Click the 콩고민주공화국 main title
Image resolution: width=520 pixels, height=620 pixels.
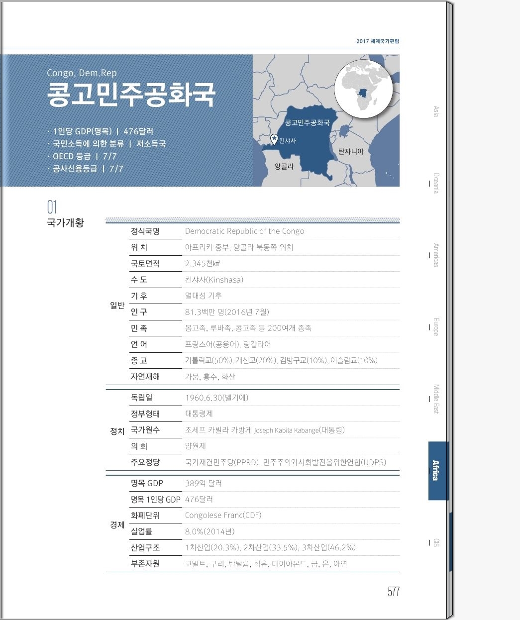131,94
